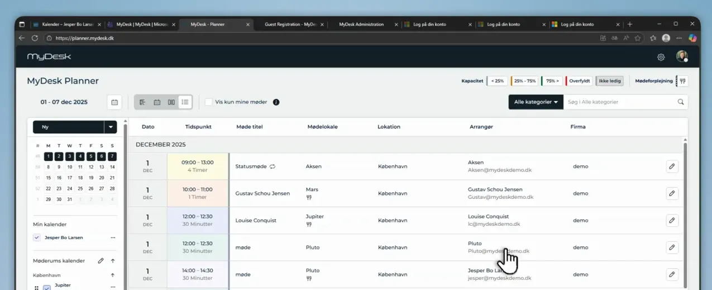Viewport: 712px width, 290px height.
Task: Click the 09:00 – 13:00 time cell
Action: point(198,167)
